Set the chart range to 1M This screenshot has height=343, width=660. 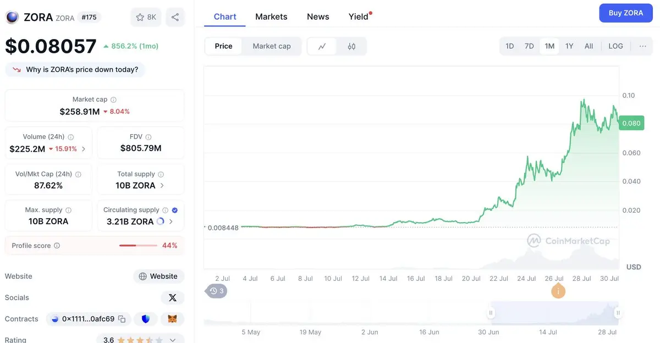coord(549,46)
